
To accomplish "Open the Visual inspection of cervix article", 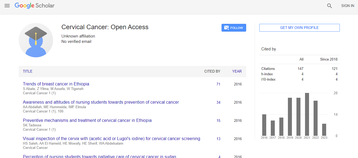I will [x=111, y=138].
